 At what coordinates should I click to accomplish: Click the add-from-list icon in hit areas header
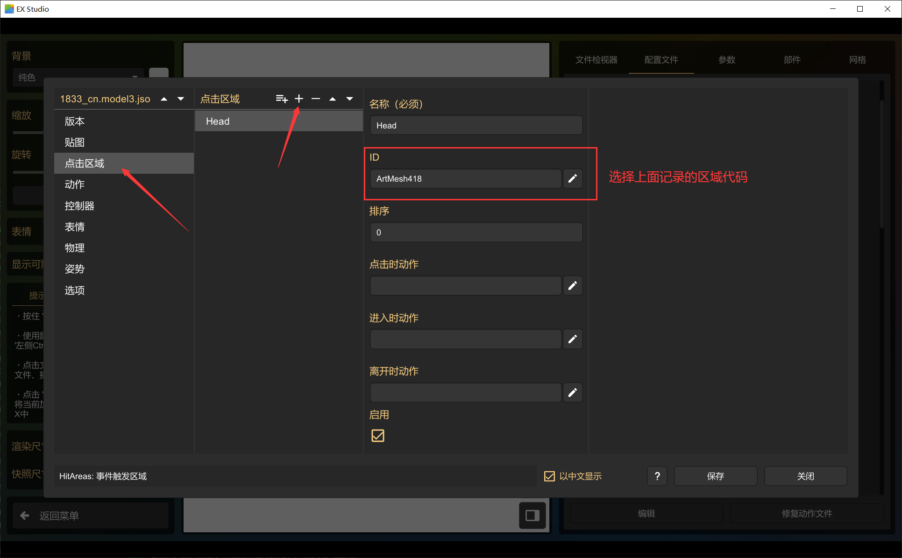(282, 99)
